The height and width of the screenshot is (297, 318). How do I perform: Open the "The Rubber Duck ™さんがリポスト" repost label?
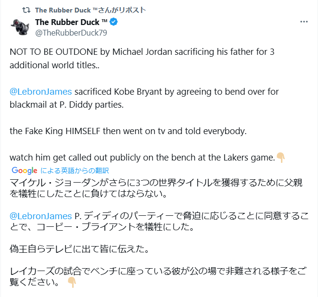tap(90, 10)
